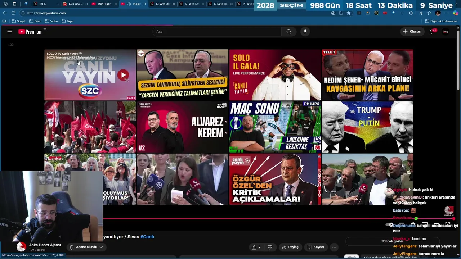Like the video with thumbs up
This screenshot has height=259, width=461.
tap(256, 247)
